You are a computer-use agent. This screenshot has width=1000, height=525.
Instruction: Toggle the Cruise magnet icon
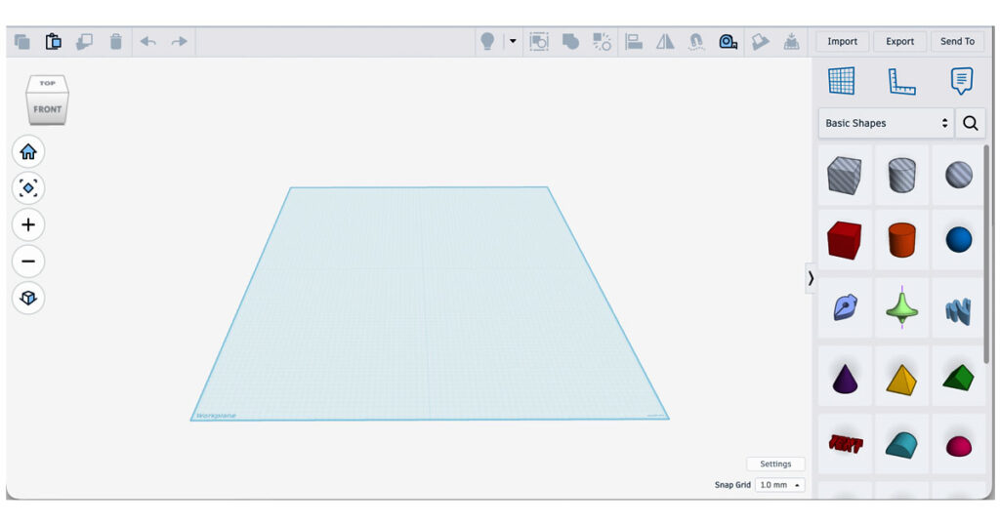696,42
